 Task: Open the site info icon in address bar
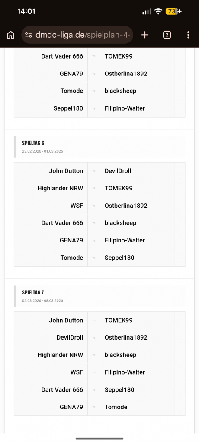(28, 35)
